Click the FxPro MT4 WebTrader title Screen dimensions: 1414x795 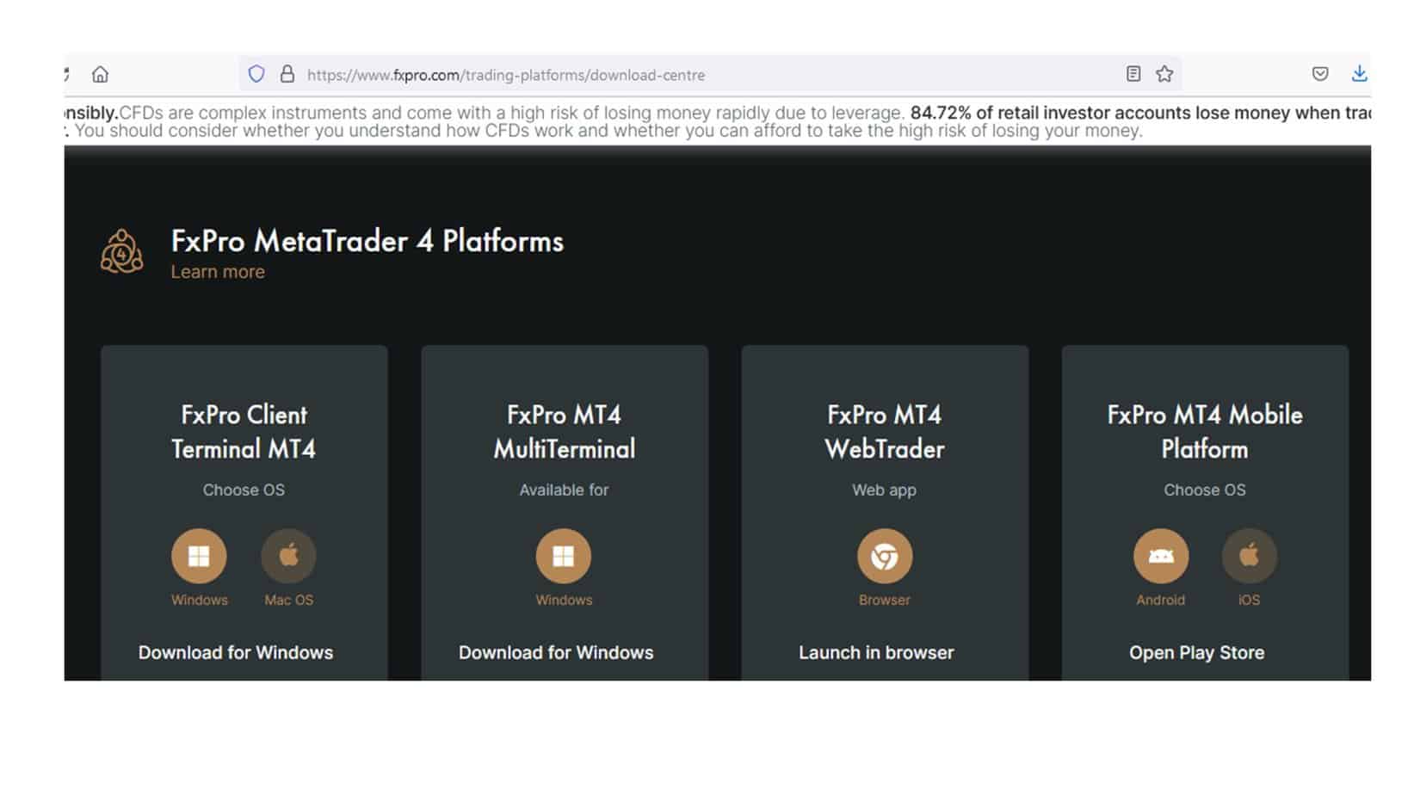(885, 432)
